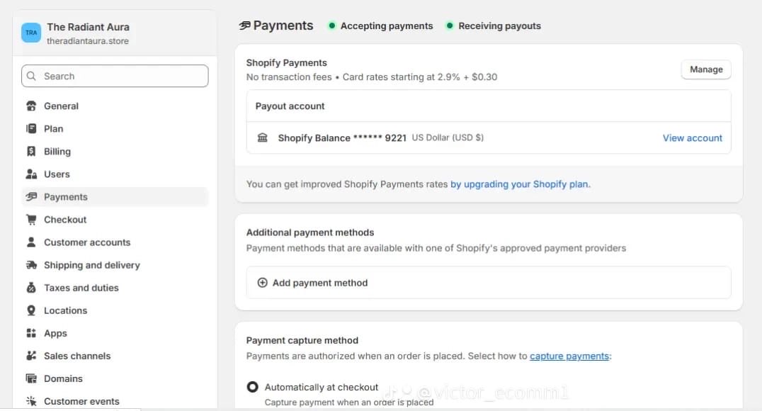Click the Payments icon in the sidebar
Screen dimensions: 762x411
click(31, 196)
